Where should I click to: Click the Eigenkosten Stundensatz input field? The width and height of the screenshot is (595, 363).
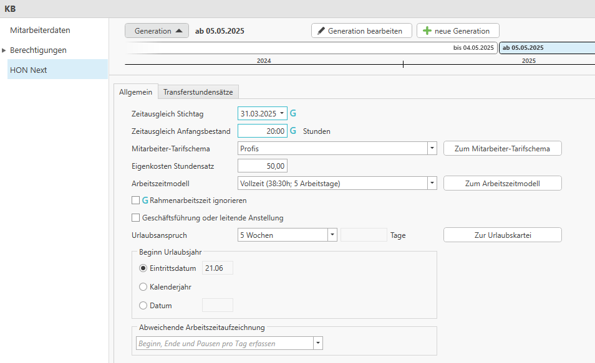[263, 166]
